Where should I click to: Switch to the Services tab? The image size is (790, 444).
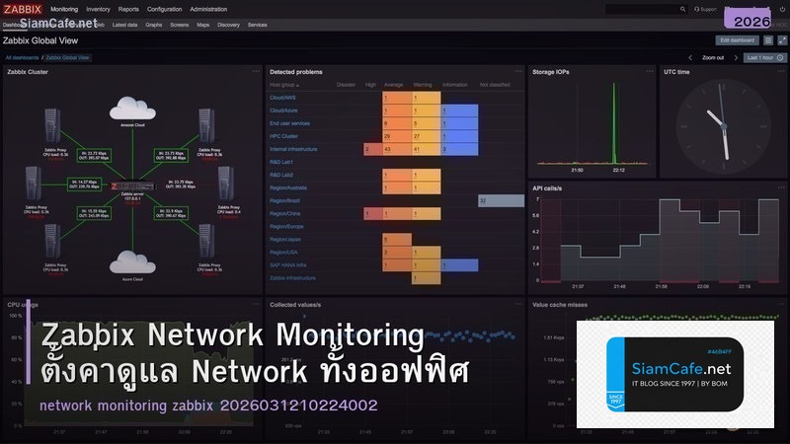point(258,25)
